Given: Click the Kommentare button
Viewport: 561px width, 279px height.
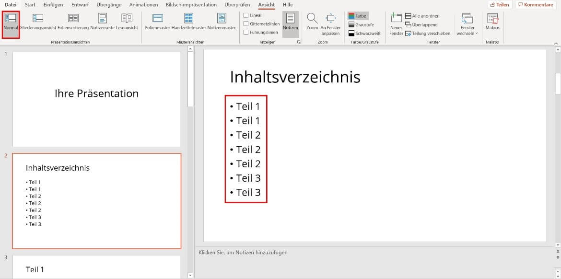Looking at the screenshot, I should 535,5.
